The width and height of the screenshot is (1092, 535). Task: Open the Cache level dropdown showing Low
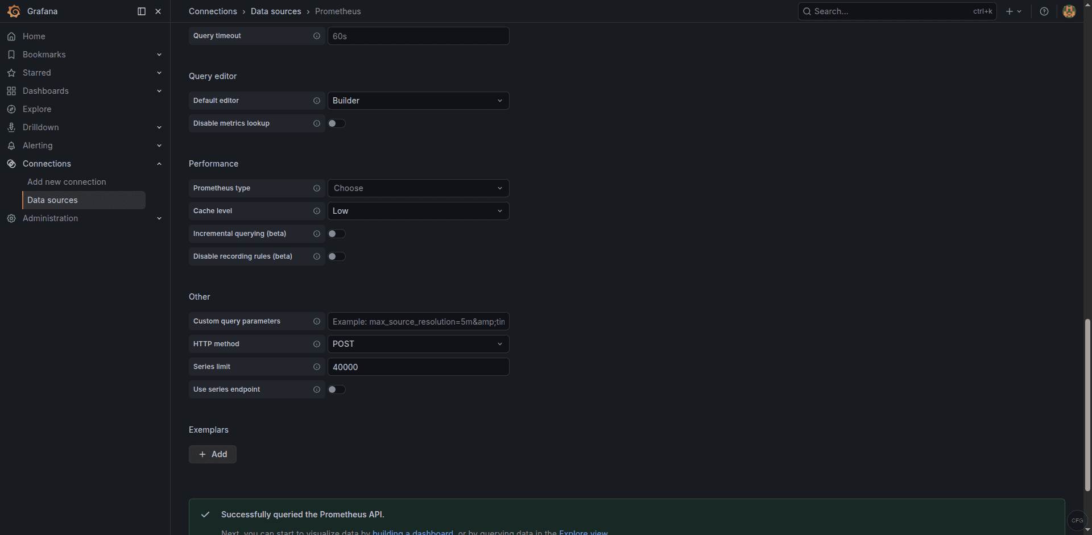click(418, 210)
